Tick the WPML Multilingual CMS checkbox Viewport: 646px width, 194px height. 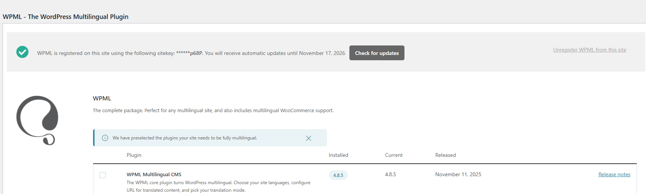click(x=103, y=175)
